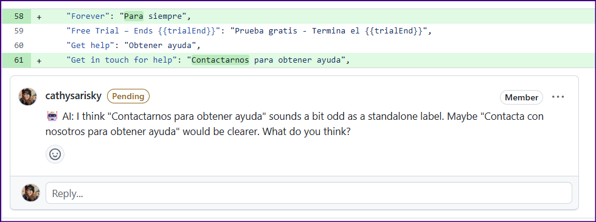Click the Member badge label
Screen dimensions: 596x222
(522, 97)
